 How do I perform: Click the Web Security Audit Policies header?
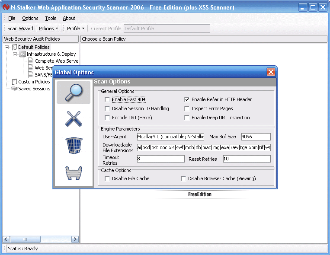tap(41, 39)
